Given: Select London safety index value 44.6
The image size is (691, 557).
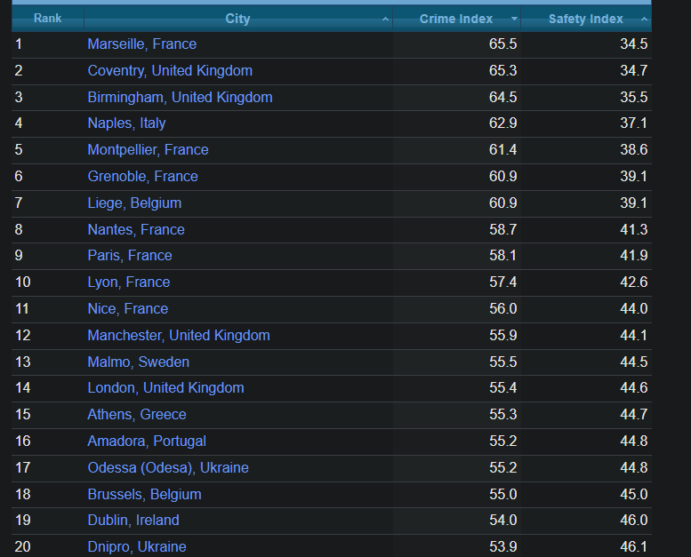Looking at the screenshot, I should point(634,388).
